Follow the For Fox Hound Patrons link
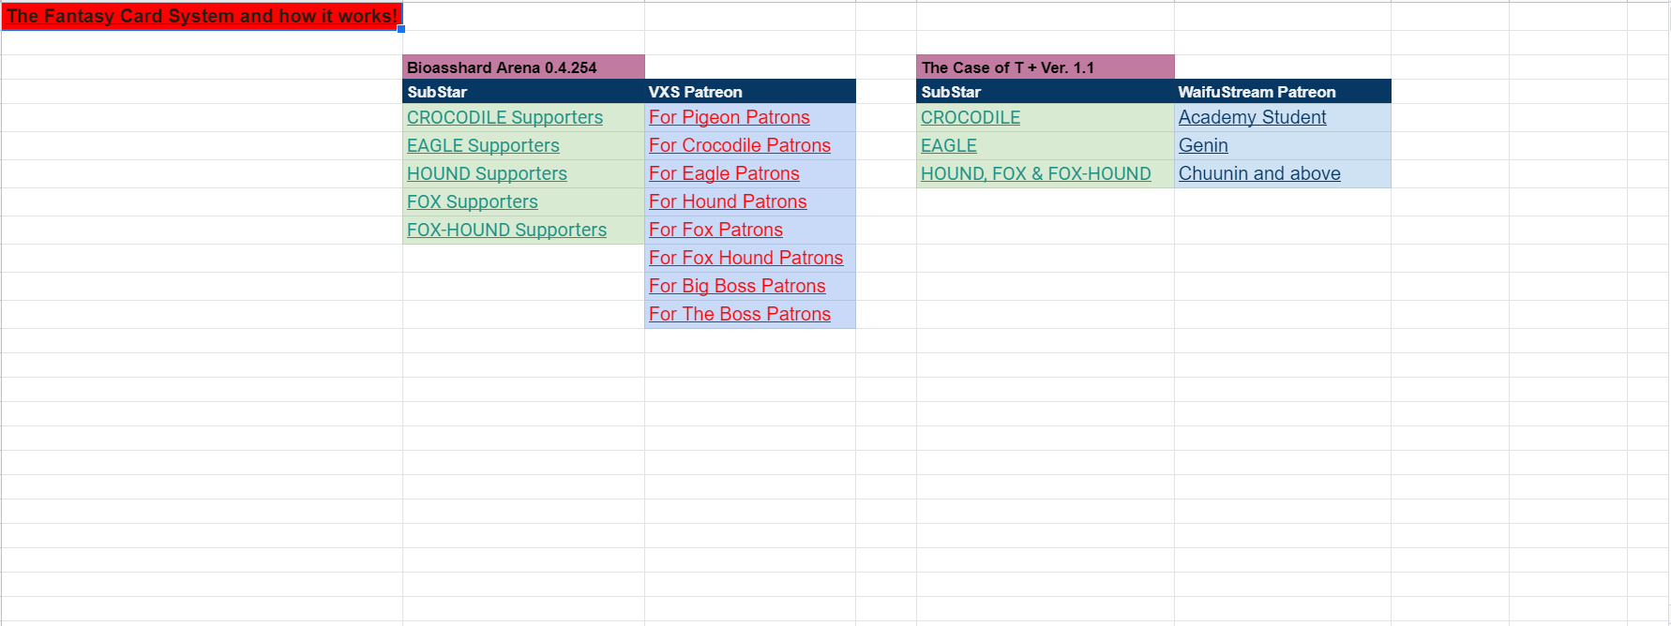This screenshot has height=626, width=1671. tap(745, 259)
